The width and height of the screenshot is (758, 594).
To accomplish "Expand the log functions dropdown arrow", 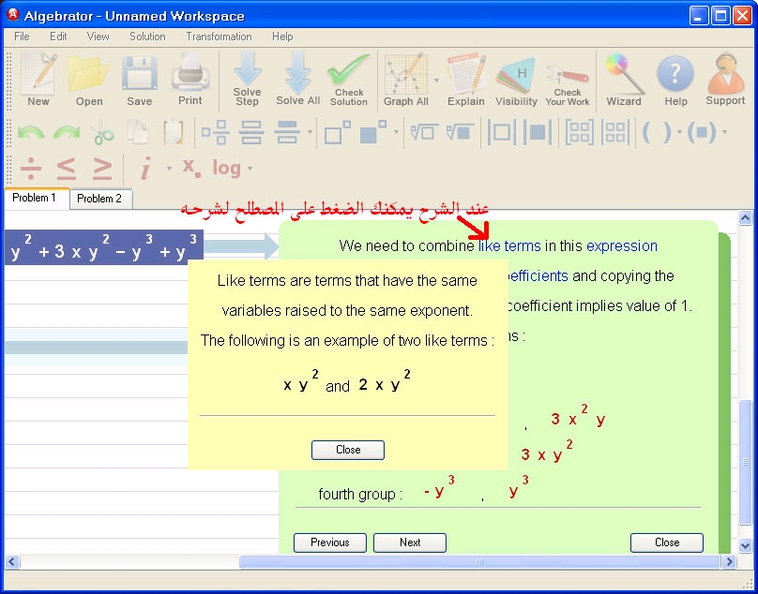I will point(250,170).
